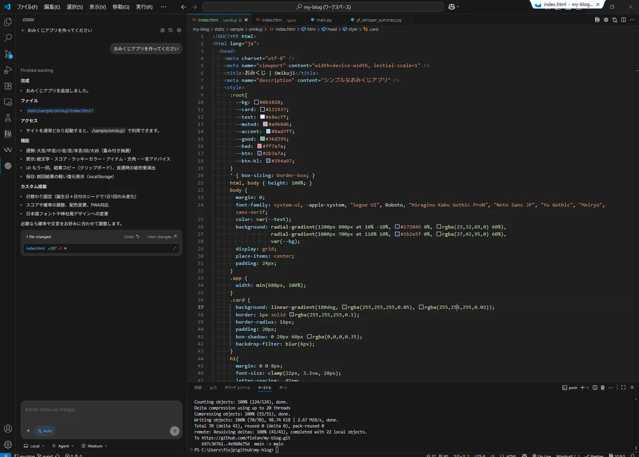Click the Codex settings gear icon
This screenshot has height=457, width=639.
[x=179, y=30]
